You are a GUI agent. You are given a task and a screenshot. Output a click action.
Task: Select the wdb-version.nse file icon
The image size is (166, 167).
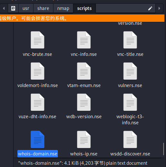tap(84, 102)
